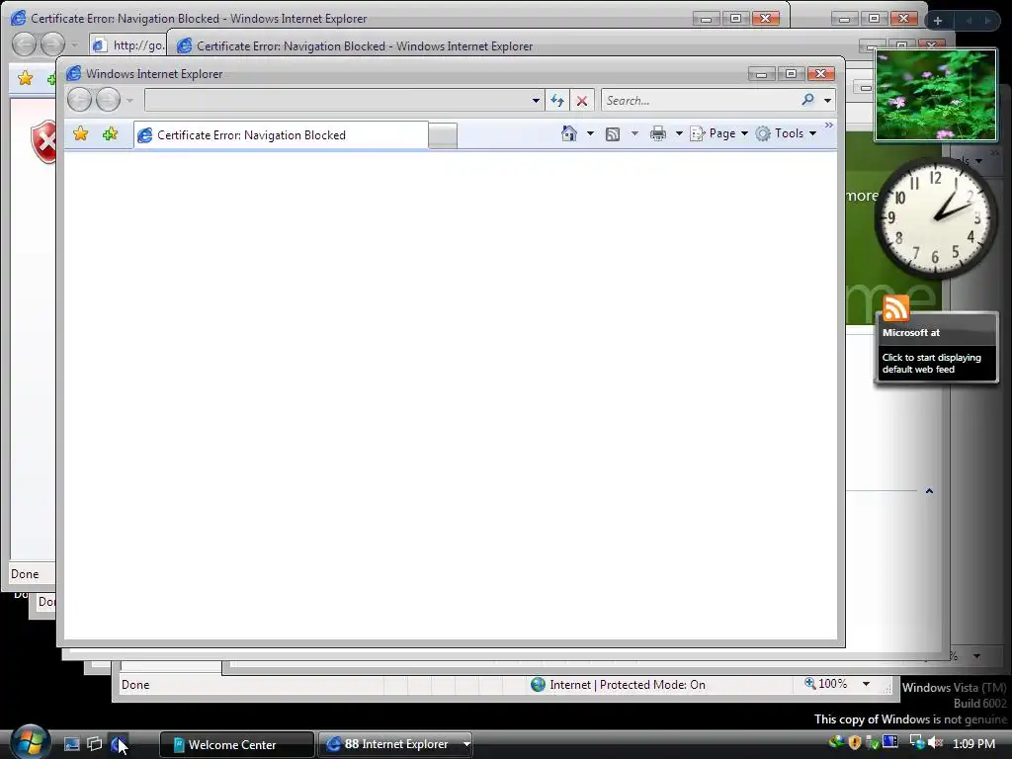Expand the 88 Internet Explorer taskbar group
1012x759 pixels.
[466, 744]
